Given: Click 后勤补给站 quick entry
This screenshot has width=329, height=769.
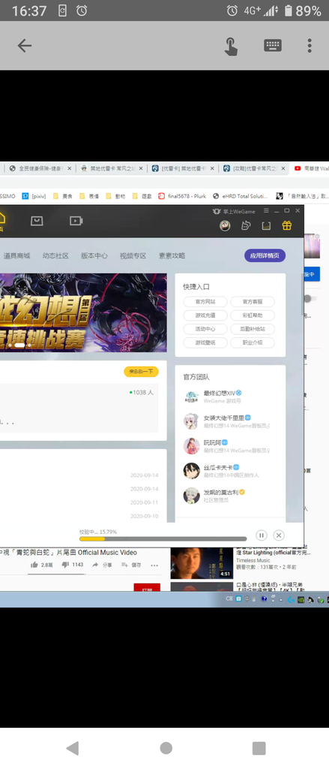Looking at the screenshot, I should (x=253, y=329).
